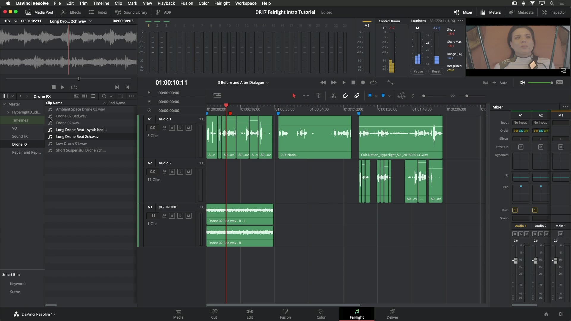Add a blue flag to the clip
The height and width of the screenshot is (321, 571).
point(370,96)
